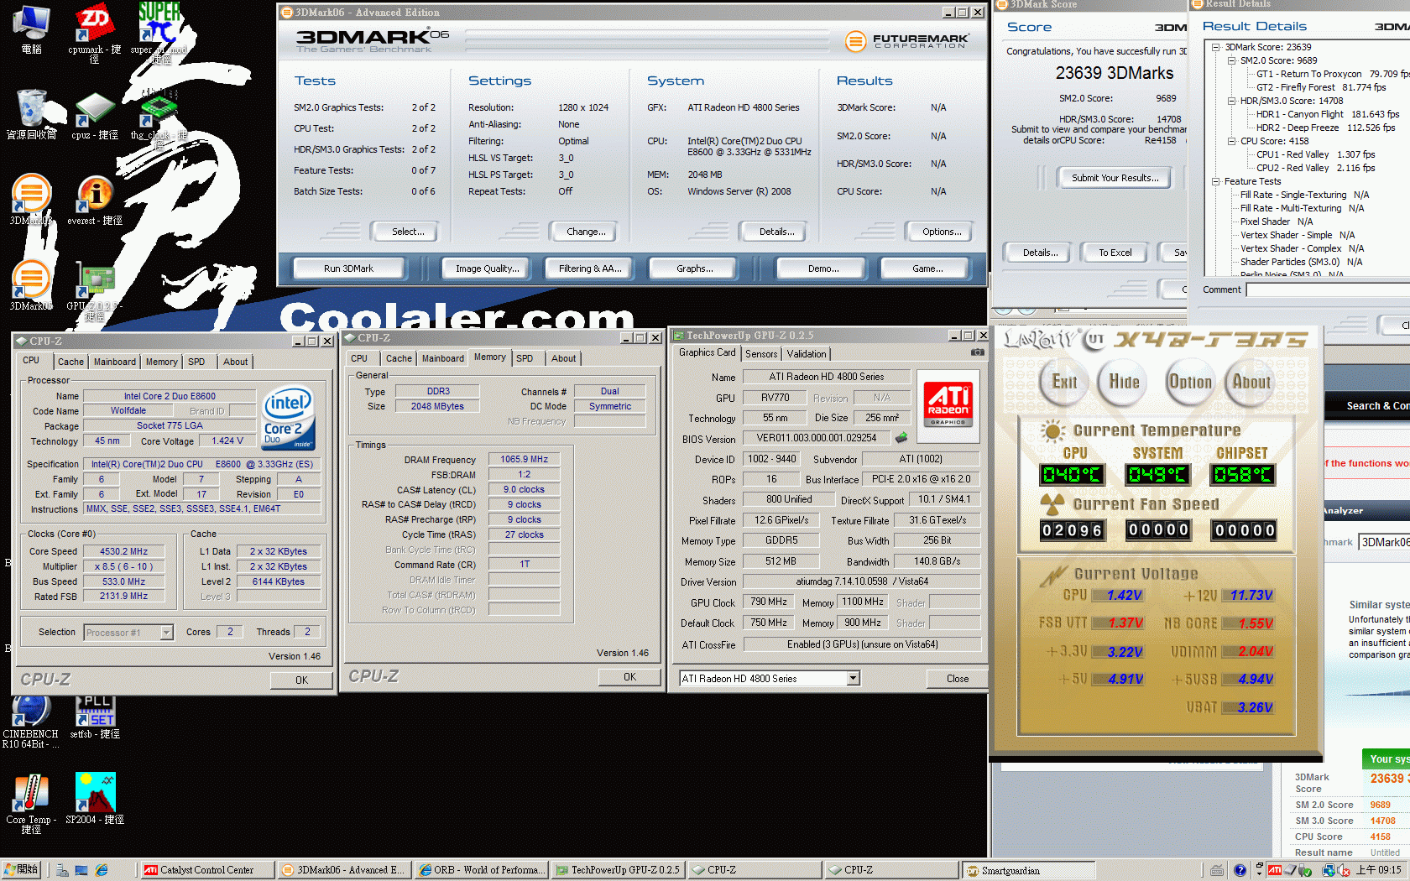Launch the SP2004 desktop shortcut icon
Viewport: 1410px width, 881px height.
[95, 799]
